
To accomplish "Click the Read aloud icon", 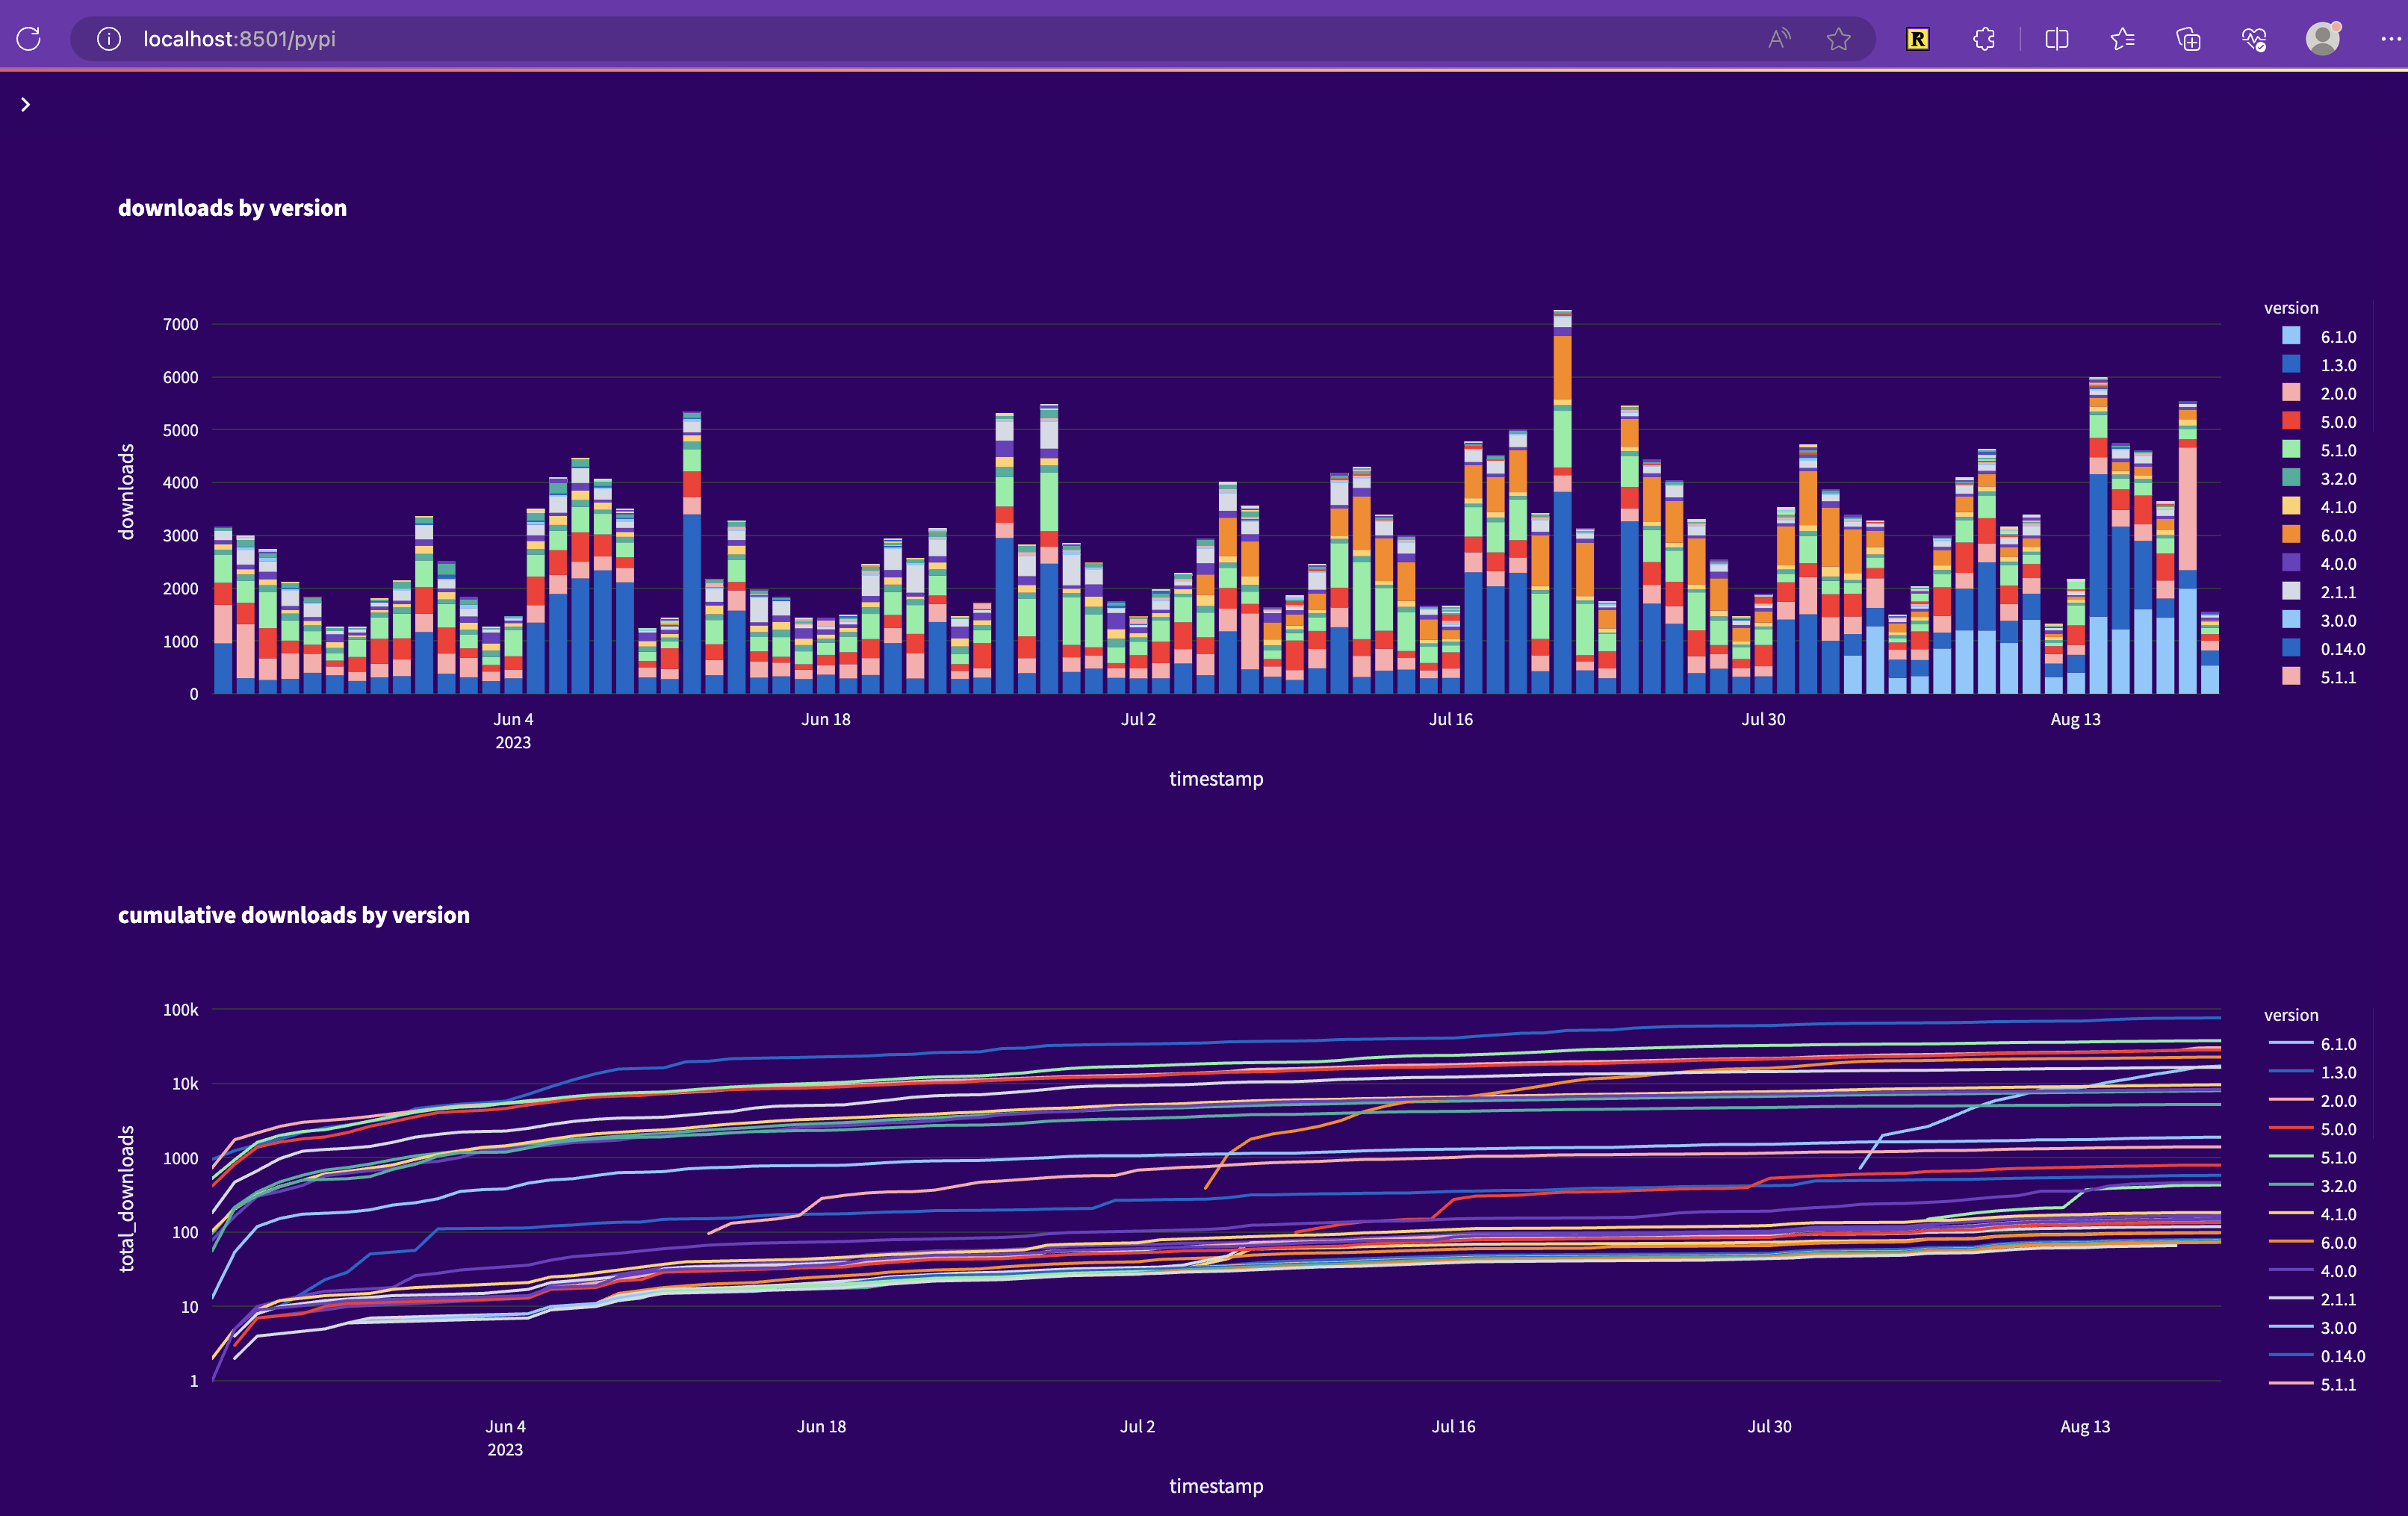I will coord(1779,39).
